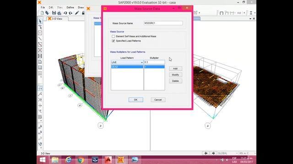
Task: Select the quick draw braces X tool
Action: tap(40, 50)
